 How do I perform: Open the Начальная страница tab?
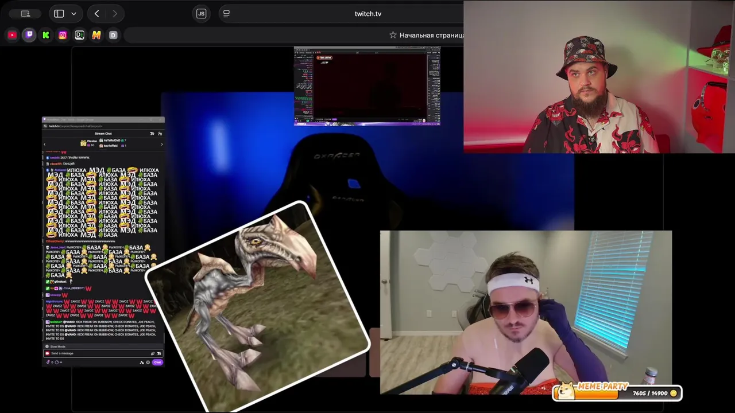pyautogui.click(x=427, y=35)
